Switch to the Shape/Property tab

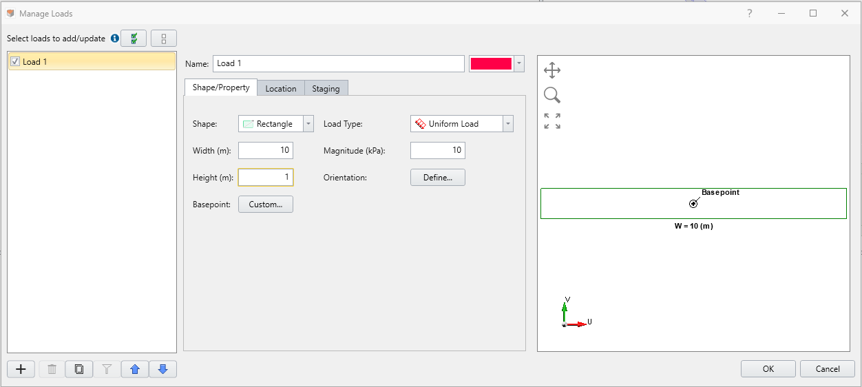221,87
